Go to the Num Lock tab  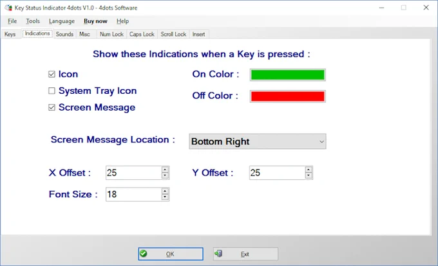[111, 34]
